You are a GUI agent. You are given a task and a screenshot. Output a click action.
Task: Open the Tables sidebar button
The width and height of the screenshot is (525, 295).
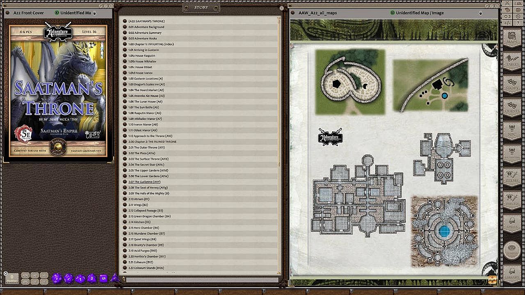pyautogui.click(x=512, y=61)
